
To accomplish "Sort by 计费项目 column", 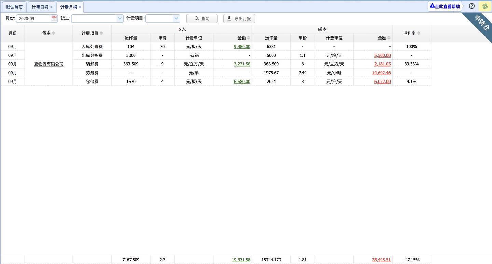I will (101, 33).
